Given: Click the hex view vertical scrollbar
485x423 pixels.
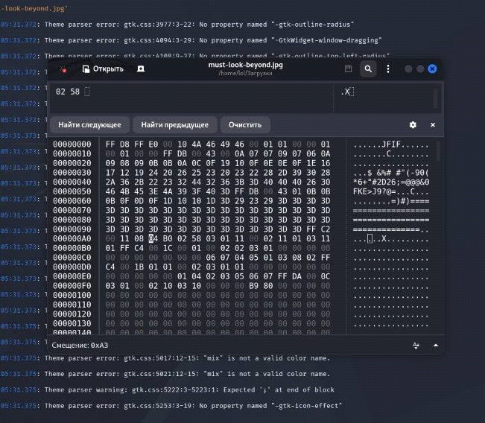Looking at the screenshot, I should (x=438, y=151).
